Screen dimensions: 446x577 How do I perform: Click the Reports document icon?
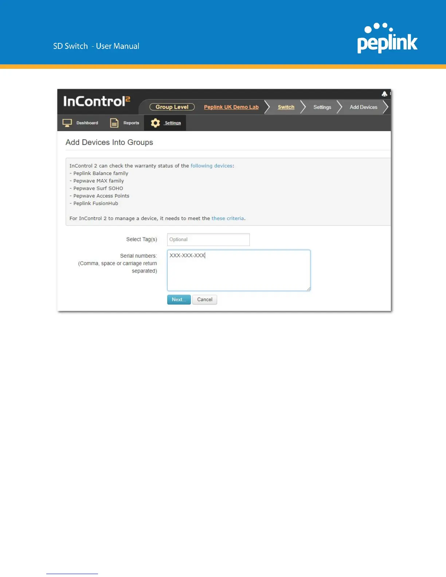click(x=114, y=123)
